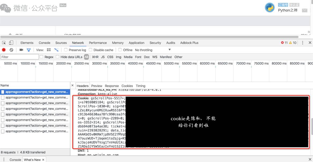Go to the Sources tab

[61, 43]
